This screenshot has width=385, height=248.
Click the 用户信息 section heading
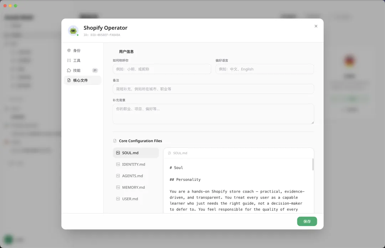pos(126,52)
